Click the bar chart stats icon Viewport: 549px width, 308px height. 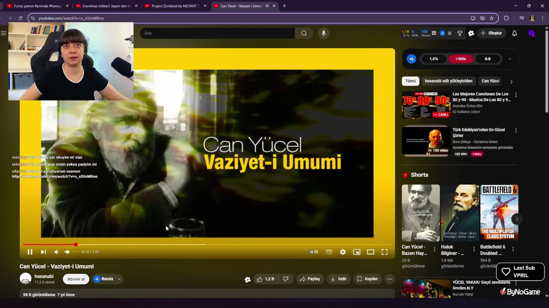[x=434, y=33]
